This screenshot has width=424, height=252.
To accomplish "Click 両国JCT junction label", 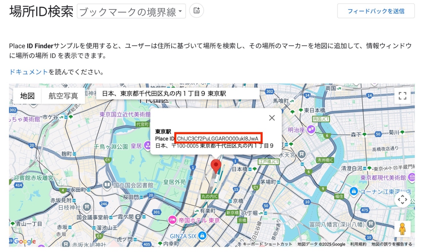I will click(321, 119).
